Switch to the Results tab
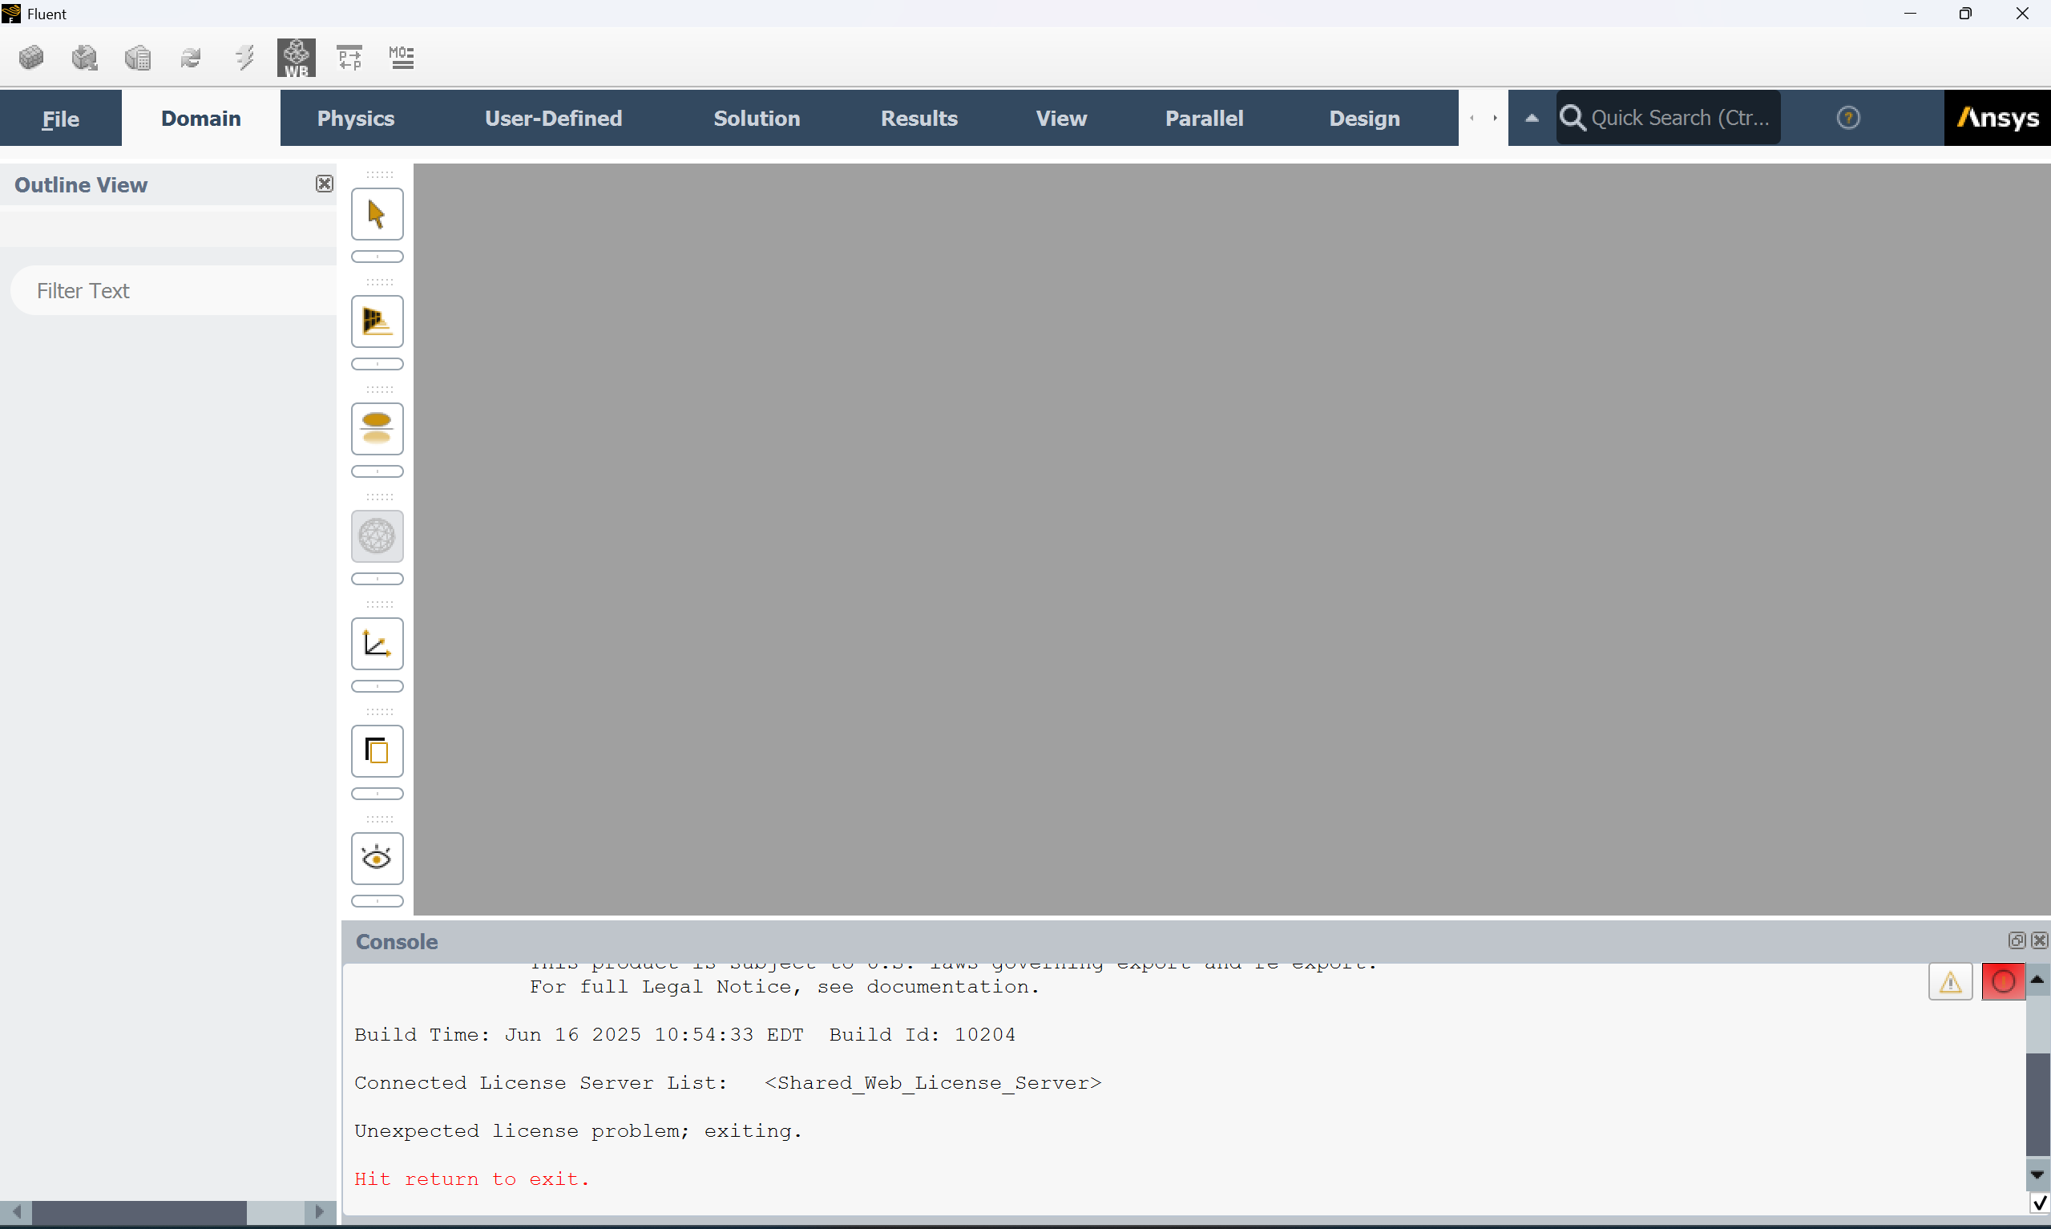2051x1229 pixels. point(919,119)
